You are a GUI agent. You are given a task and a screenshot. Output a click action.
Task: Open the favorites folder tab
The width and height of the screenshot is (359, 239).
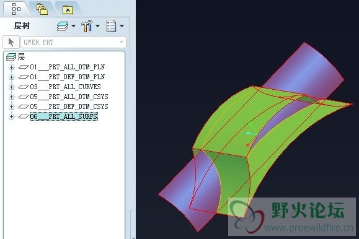68,10
